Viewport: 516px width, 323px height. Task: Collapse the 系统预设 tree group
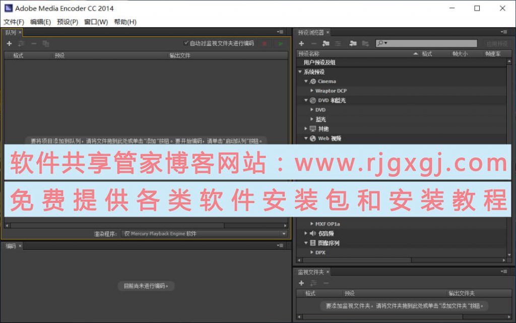click(300, 72)
